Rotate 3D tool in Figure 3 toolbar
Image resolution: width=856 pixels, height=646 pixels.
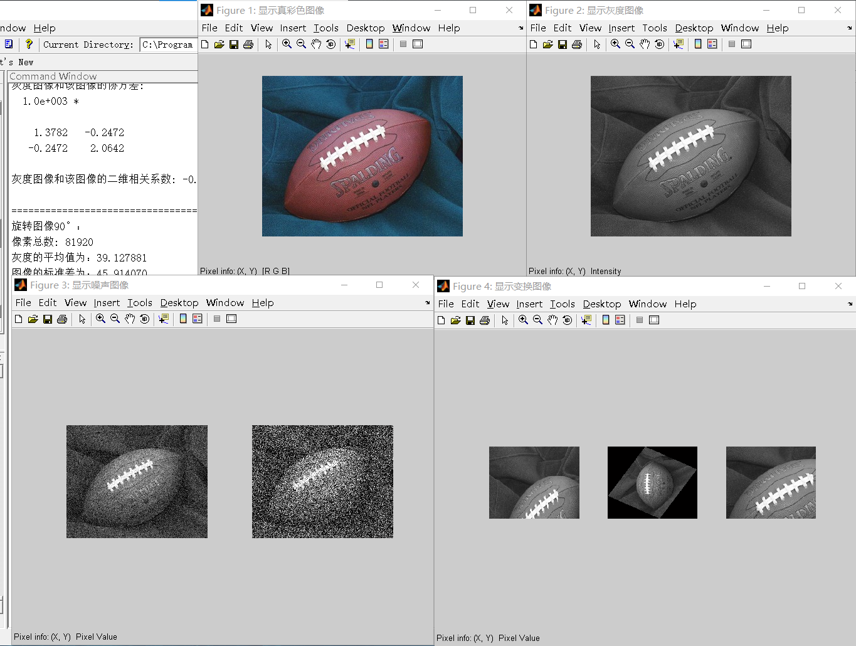pos(145,319)
